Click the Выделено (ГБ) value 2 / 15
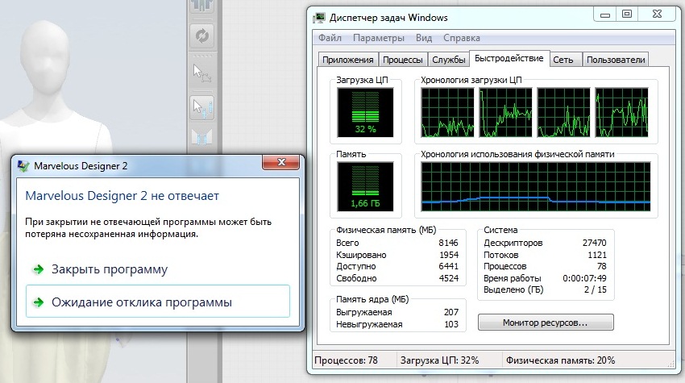Viewport: 685px width, 383px height. (596, 289)
